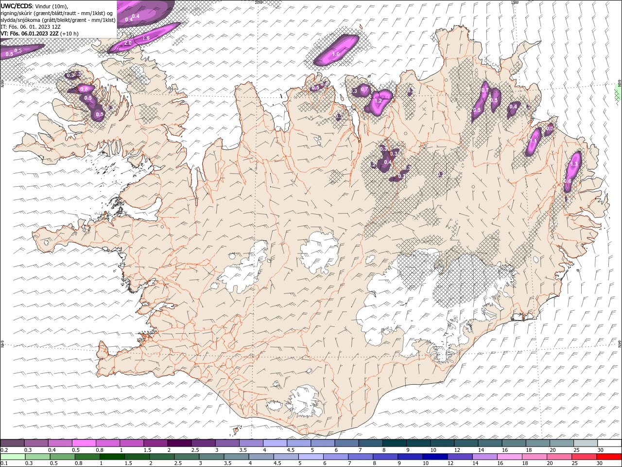
Task: Click the '(+10 h)' forecast offset text
Action: click(69, 33)
